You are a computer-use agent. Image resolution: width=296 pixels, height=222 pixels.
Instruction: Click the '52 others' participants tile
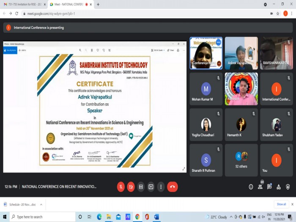tap(241, 160)
